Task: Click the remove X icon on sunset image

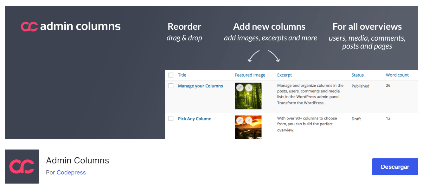Action: (x=249, y=120)
